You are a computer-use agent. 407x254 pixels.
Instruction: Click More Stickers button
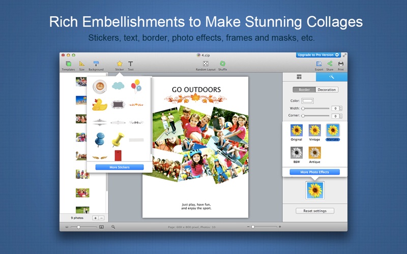click(x=120, y=167)
